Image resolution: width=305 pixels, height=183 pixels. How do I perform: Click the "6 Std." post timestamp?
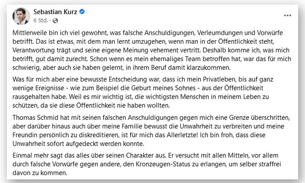(43, 20)
